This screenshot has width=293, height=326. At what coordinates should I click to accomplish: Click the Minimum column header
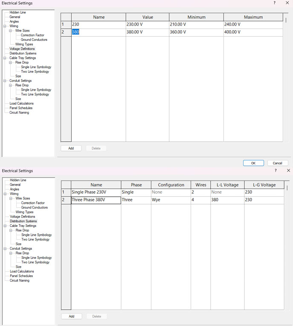click(x=196, y=17)
